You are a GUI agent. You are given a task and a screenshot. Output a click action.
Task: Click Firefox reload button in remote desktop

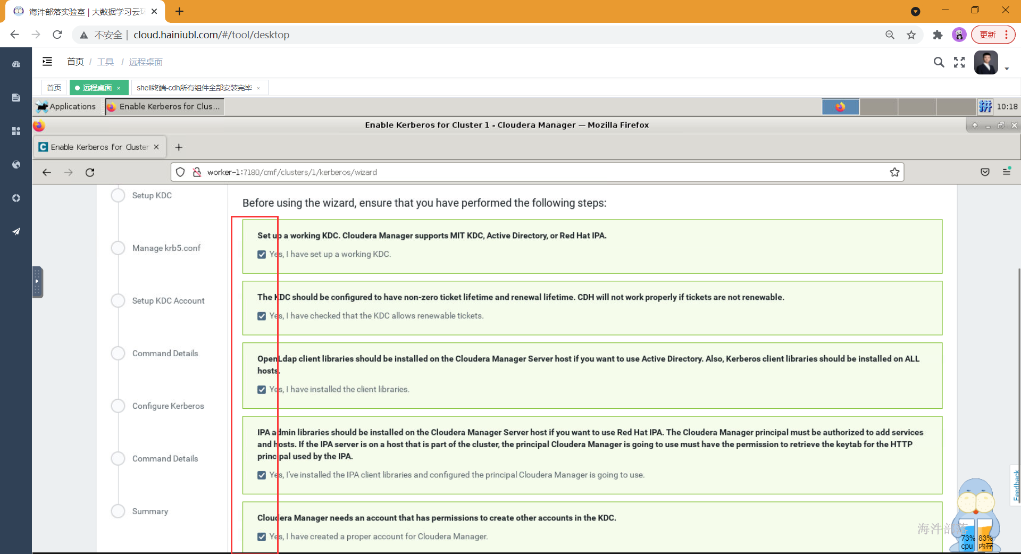(90, 172)
